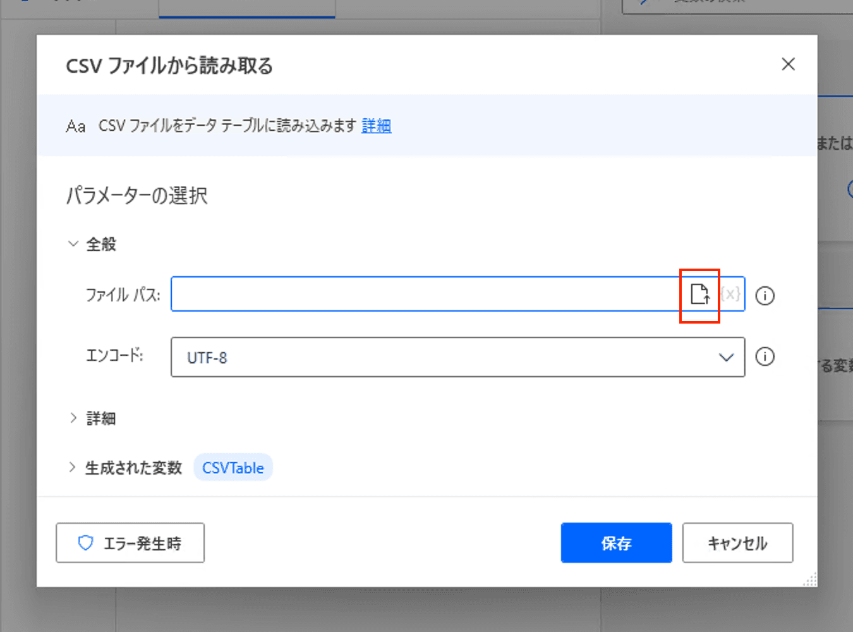Click the {x} variable picker icon
This screenshot has width=853, height=632.
pos(730,295)
